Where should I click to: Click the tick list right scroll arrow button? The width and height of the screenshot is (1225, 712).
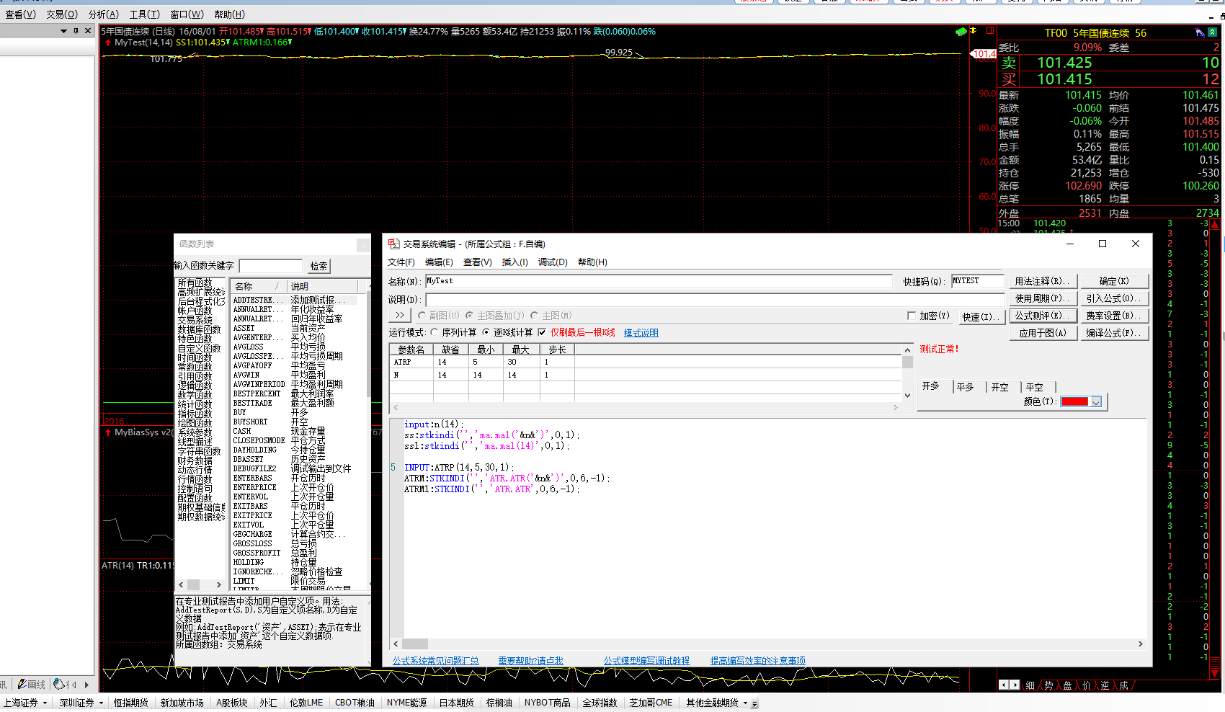click(x=1015, y=685)
